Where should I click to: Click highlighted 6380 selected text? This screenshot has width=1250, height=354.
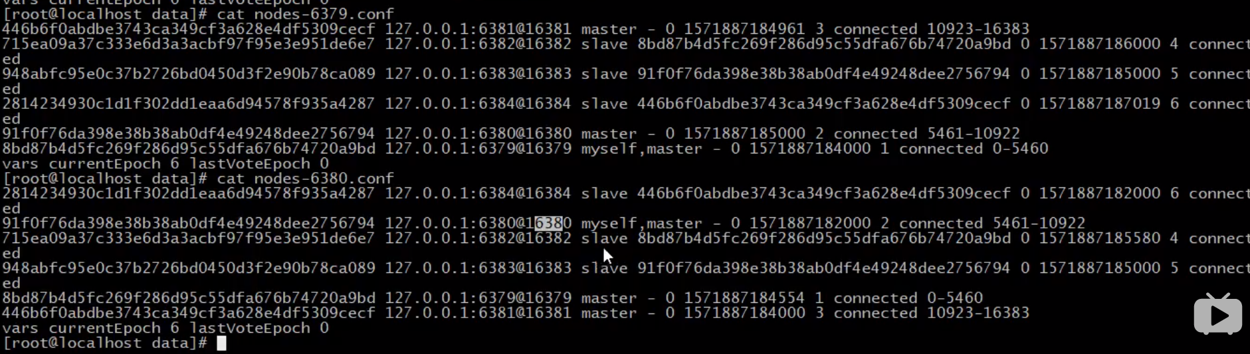(x=549, y=223)
